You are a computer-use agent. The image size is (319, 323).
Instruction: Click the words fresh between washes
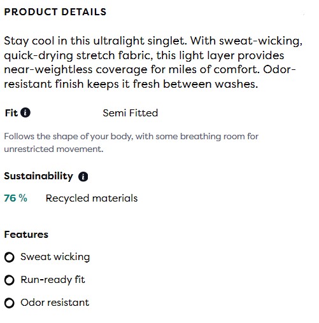pyautogui.click(x=195, y=84)
